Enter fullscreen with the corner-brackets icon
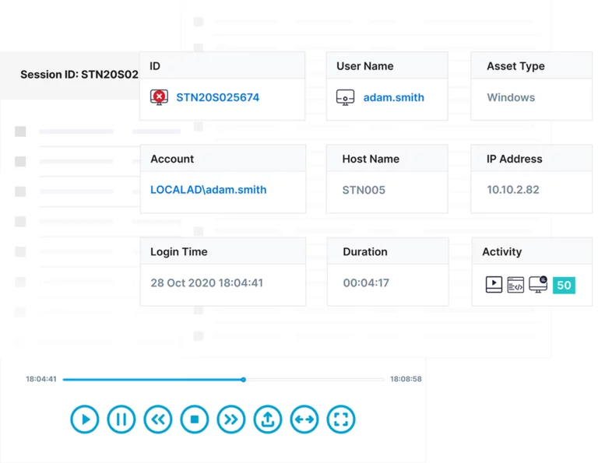This screenshot has height=463, width=598. (x=341, y=420)
